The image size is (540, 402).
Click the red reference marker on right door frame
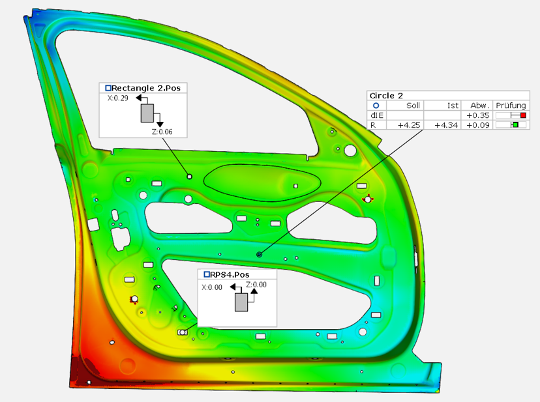(367, 199)
